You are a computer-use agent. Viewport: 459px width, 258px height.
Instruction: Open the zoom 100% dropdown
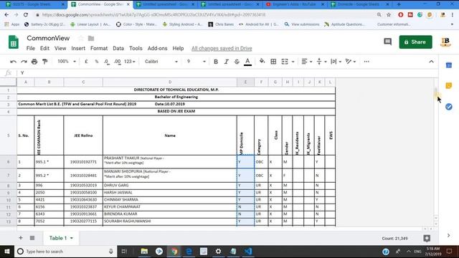click(x=67, y=62)
